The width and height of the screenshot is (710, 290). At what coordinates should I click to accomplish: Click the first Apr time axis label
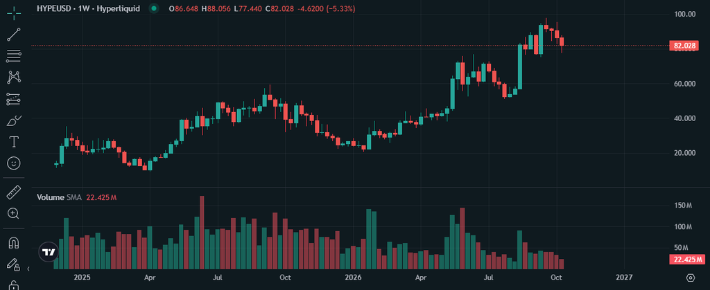(150, 277)
